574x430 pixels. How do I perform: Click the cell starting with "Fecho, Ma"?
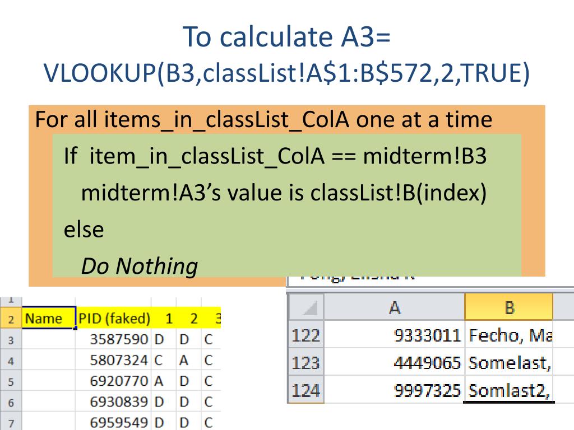[509, 335]
